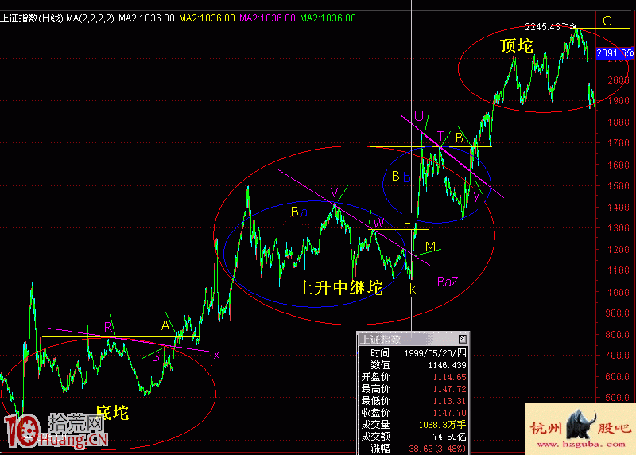Click the 底坨 bottom pattern label

[112, 413]
